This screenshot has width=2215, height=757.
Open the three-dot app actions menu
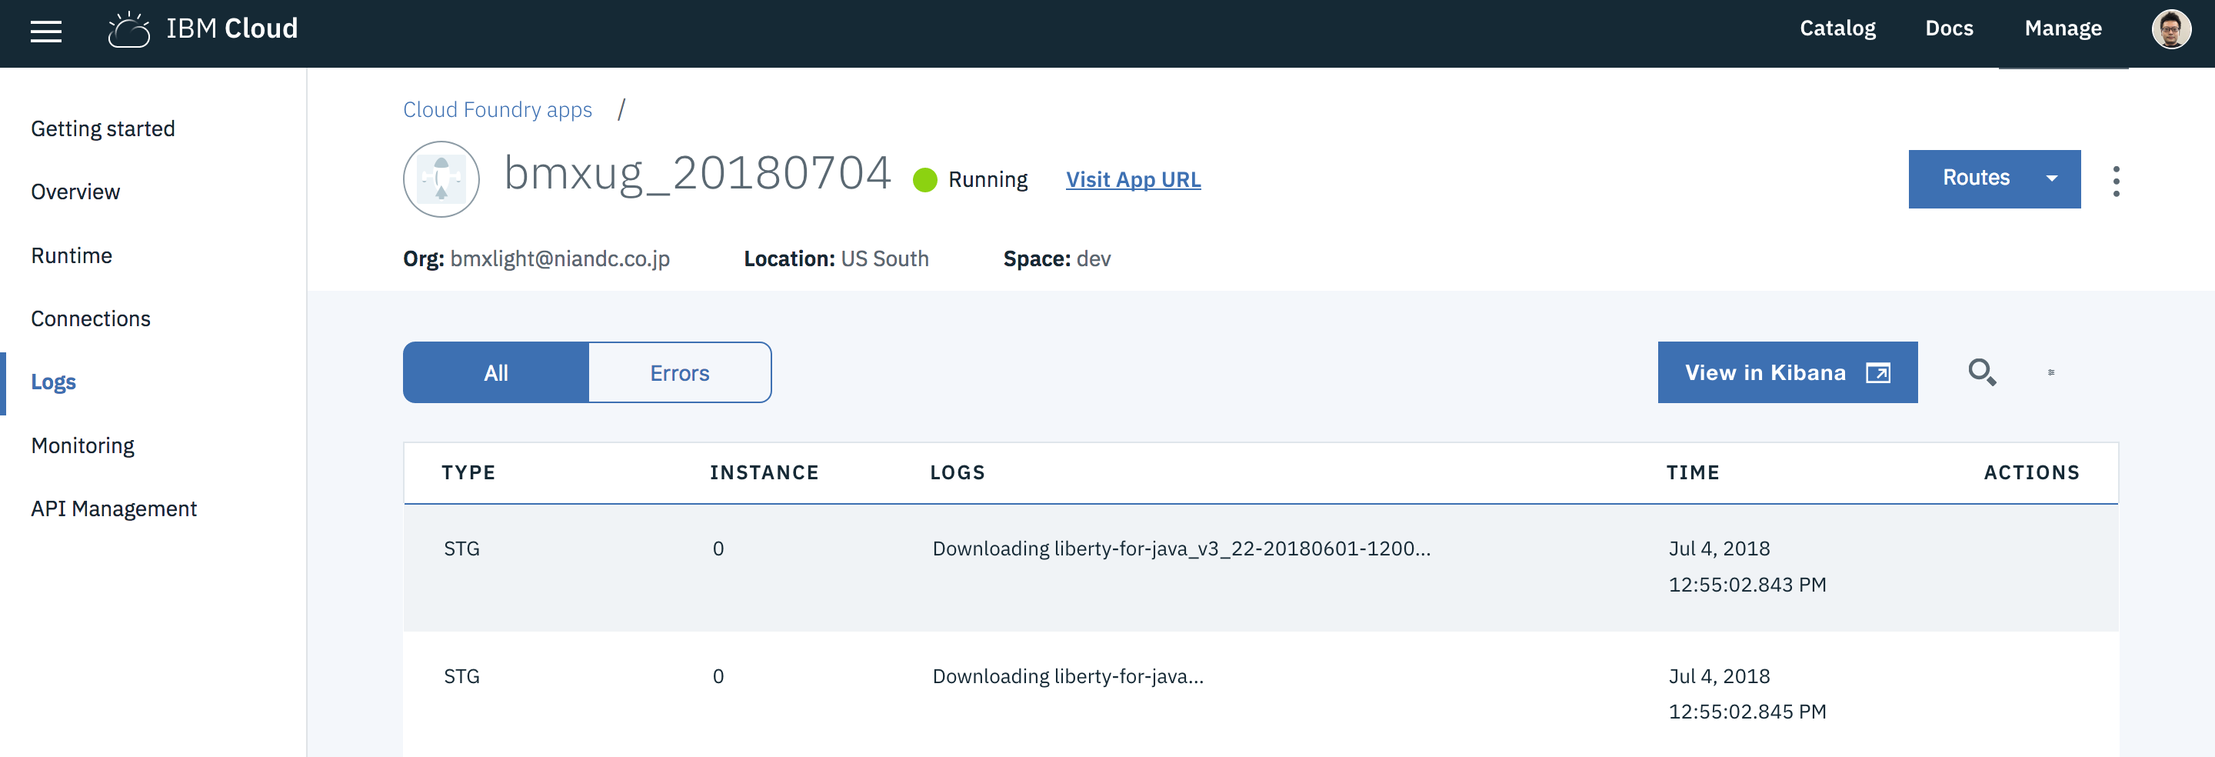[x=2116, y=181]
